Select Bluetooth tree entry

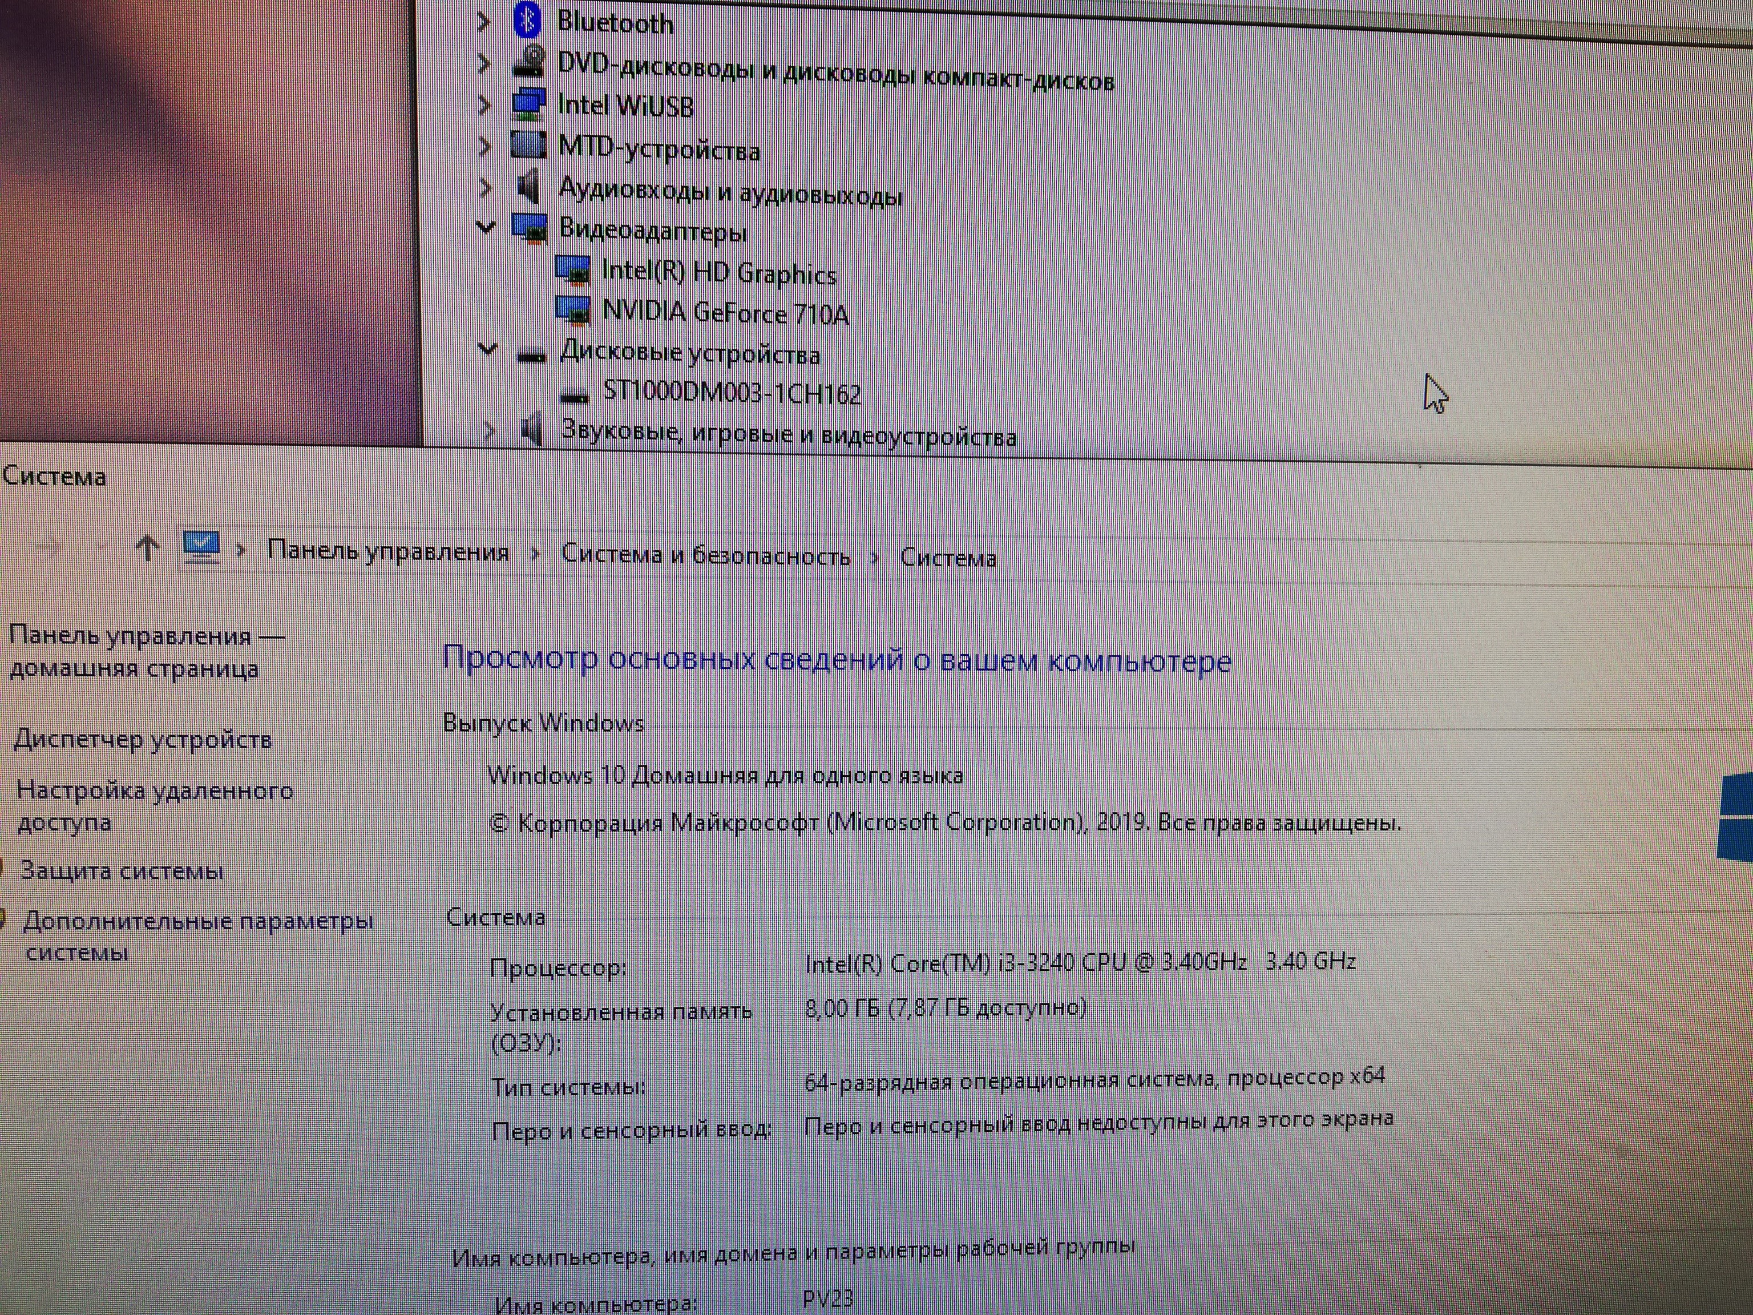coord(615,23)
